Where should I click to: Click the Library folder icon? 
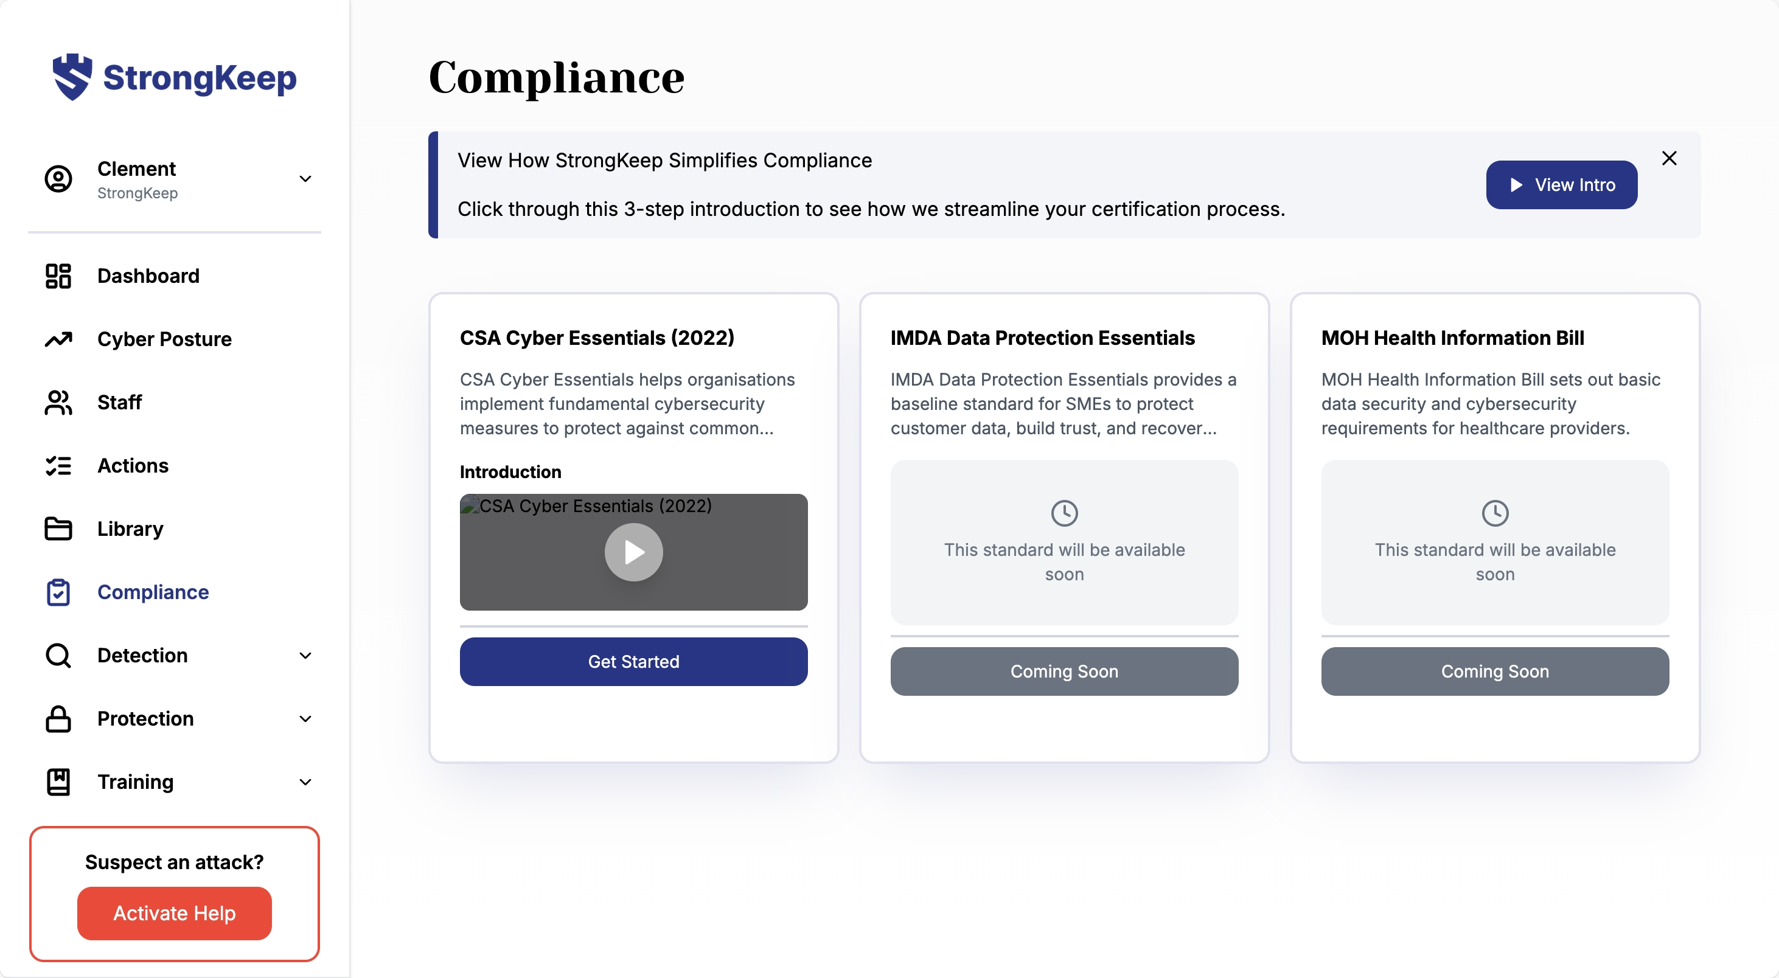58,529
